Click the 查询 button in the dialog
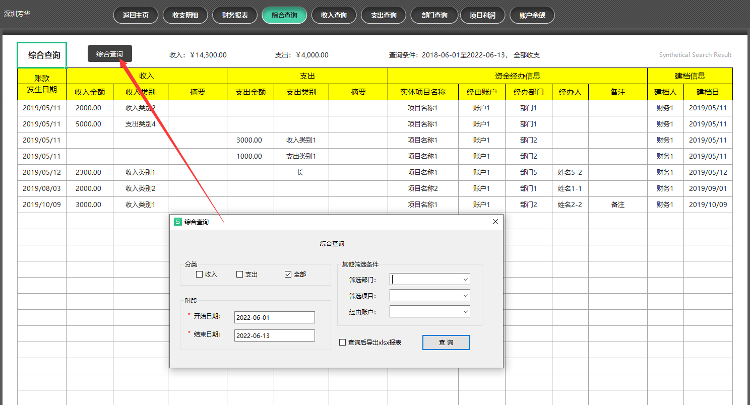The width and height of the screenshot is (750, 405). 446,343
